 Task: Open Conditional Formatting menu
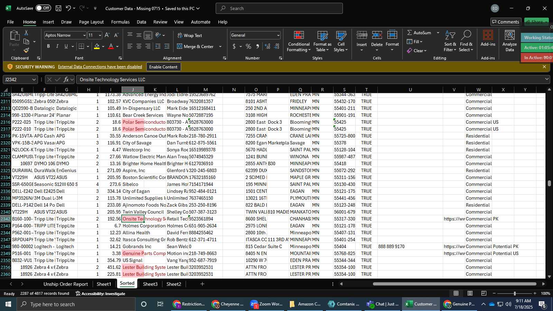coord(299,41)
